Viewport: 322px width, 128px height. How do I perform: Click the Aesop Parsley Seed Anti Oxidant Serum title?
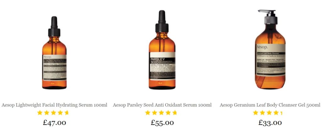pyautogui.click(x=162, y=105)
